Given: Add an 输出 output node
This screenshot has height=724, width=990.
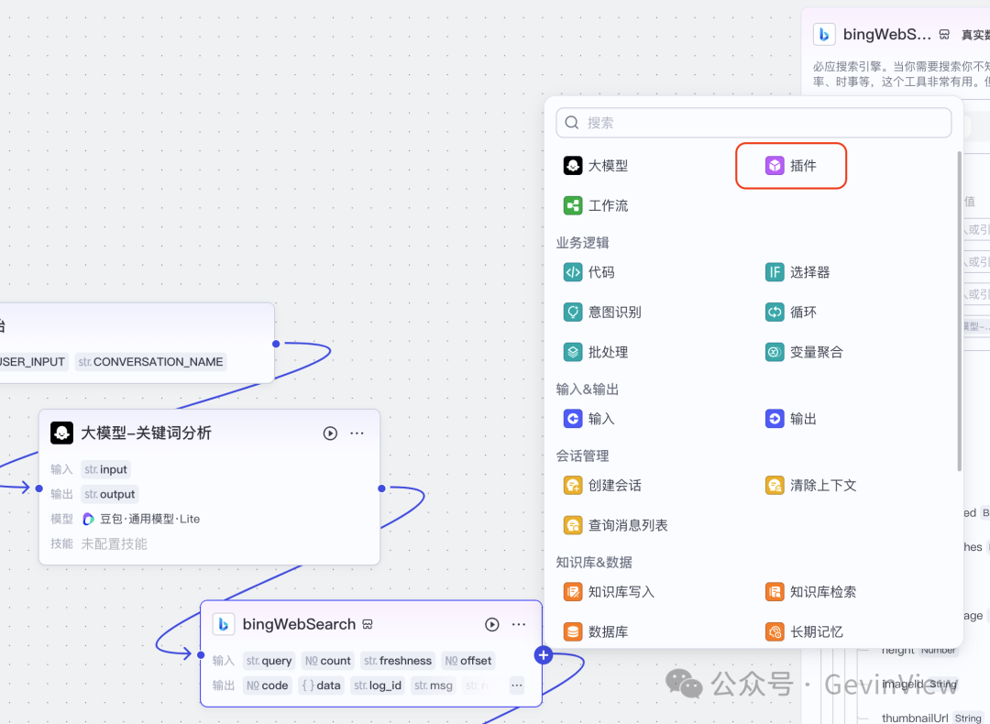Looking at the screenshot, I should click(802, 418).
